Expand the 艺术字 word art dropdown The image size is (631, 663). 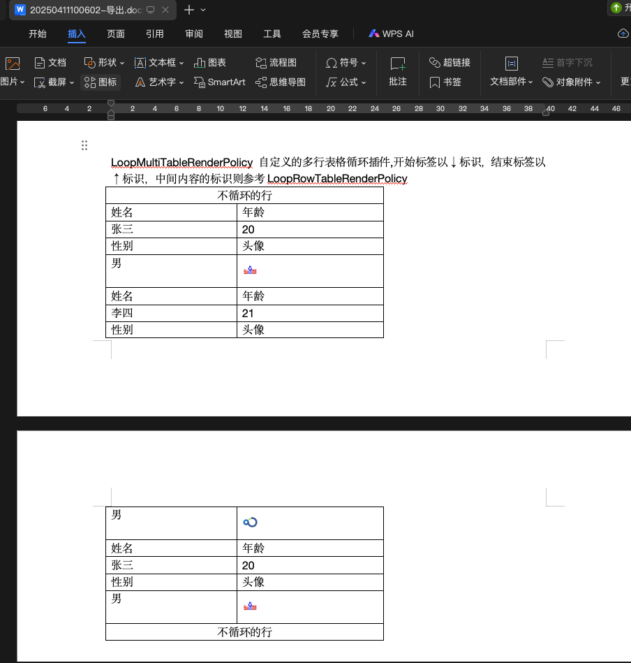tap(160, 82)
